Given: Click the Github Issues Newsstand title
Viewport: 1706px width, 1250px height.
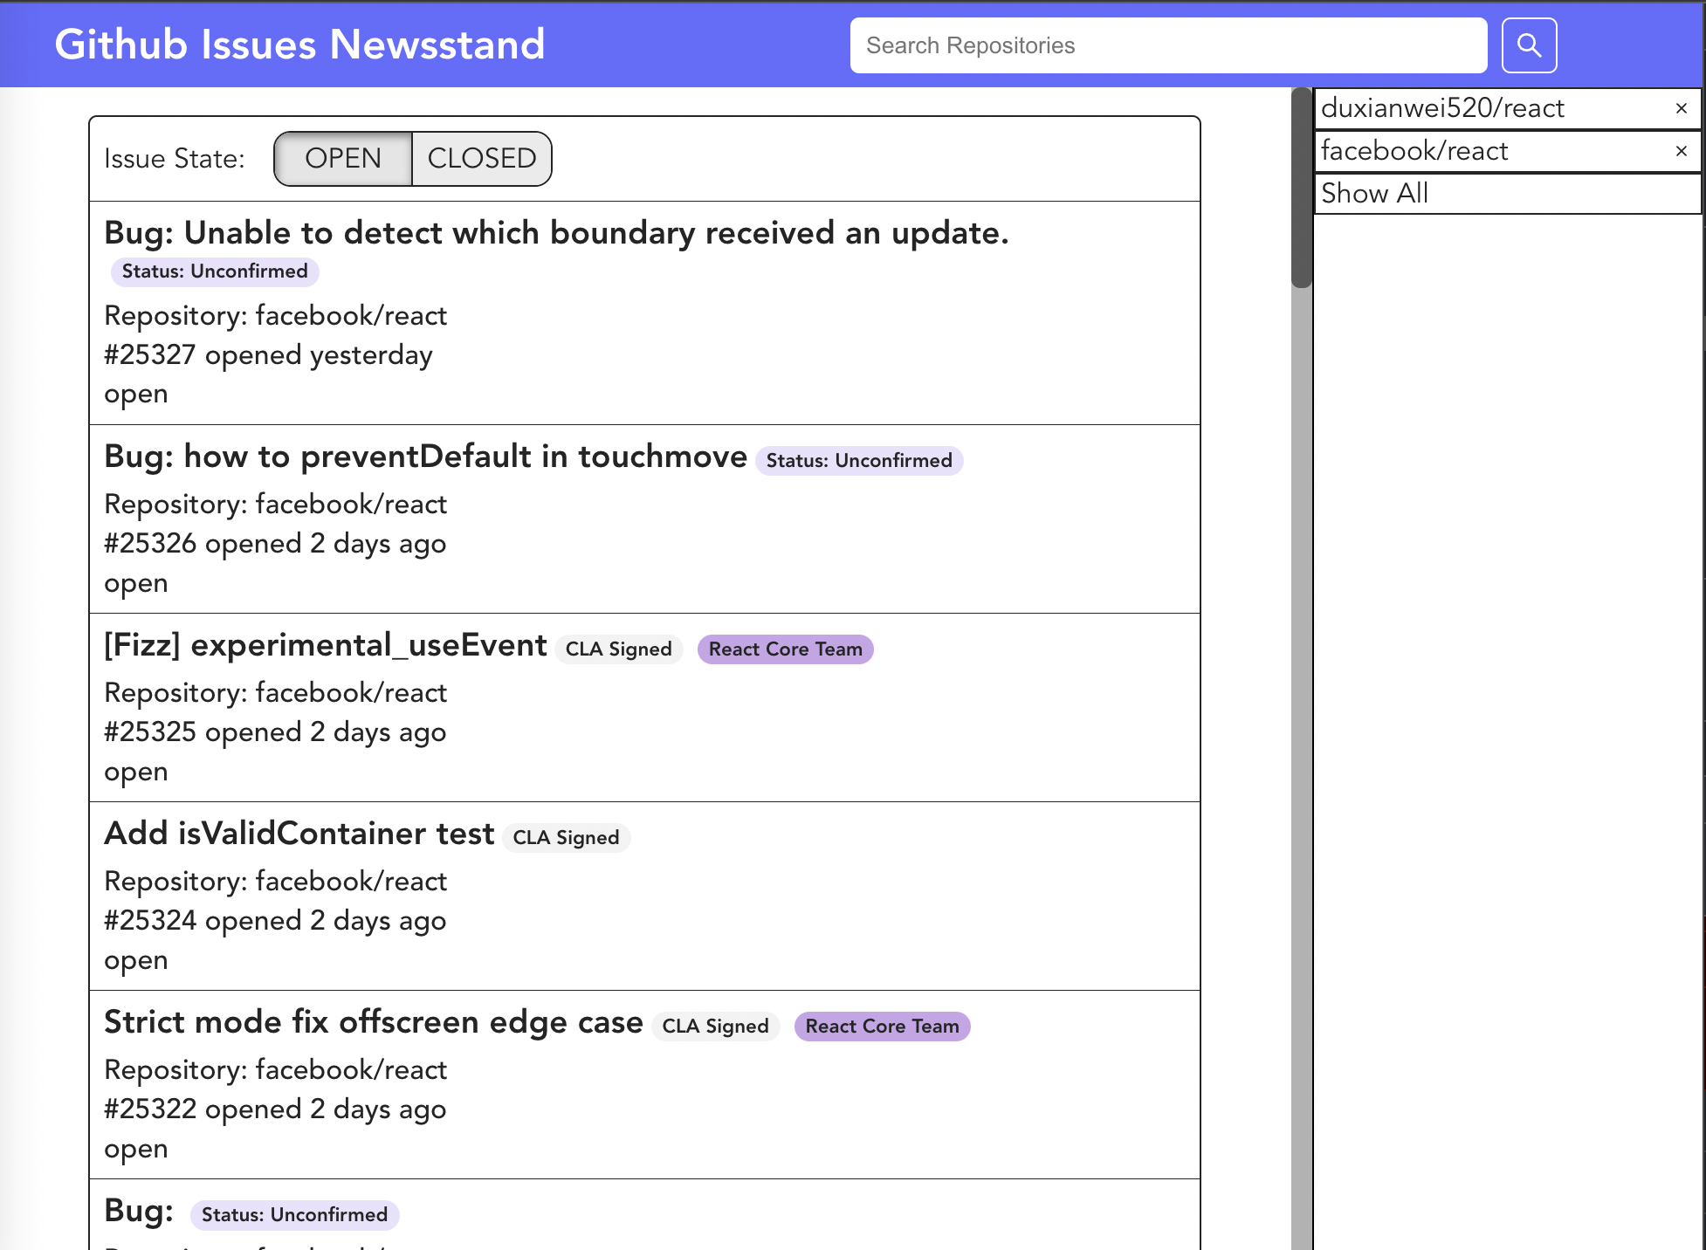Looking at the screenshot, I should (299, 44).
